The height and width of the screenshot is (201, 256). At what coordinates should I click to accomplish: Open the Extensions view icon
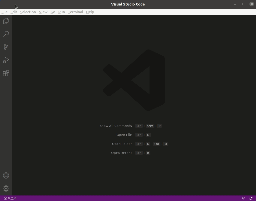[6, 73]
